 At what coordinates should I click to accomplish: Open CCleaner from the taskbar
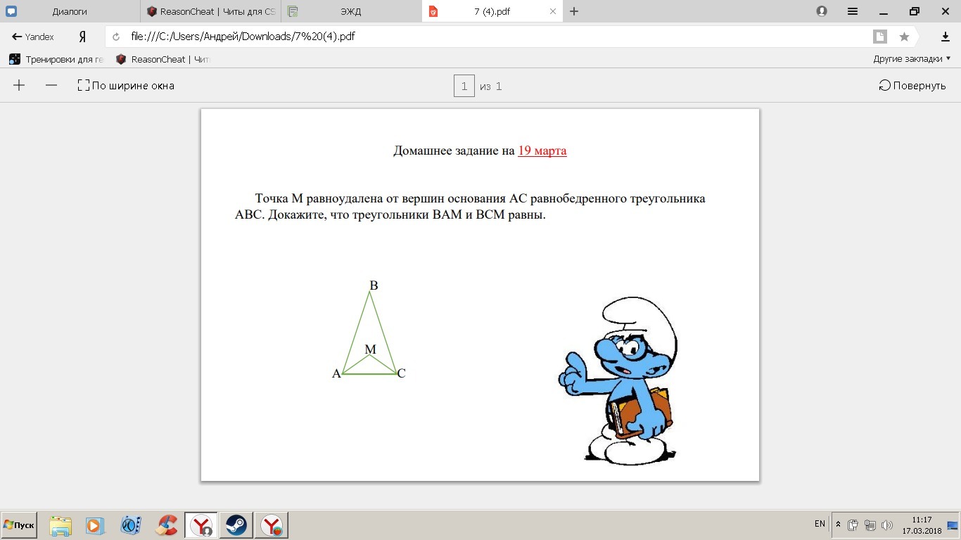pos(167,525)
